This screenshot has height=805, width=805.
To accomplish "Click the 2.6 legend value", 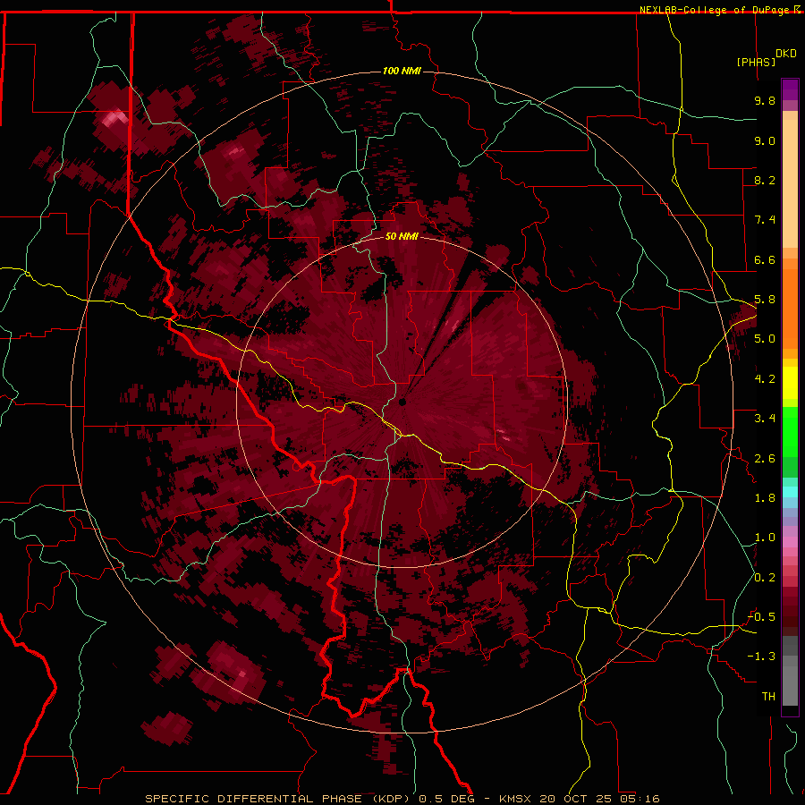I will 765,459.
